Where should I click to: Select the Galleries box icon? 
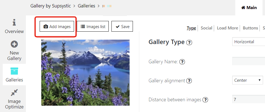click(x=14, y=71)
